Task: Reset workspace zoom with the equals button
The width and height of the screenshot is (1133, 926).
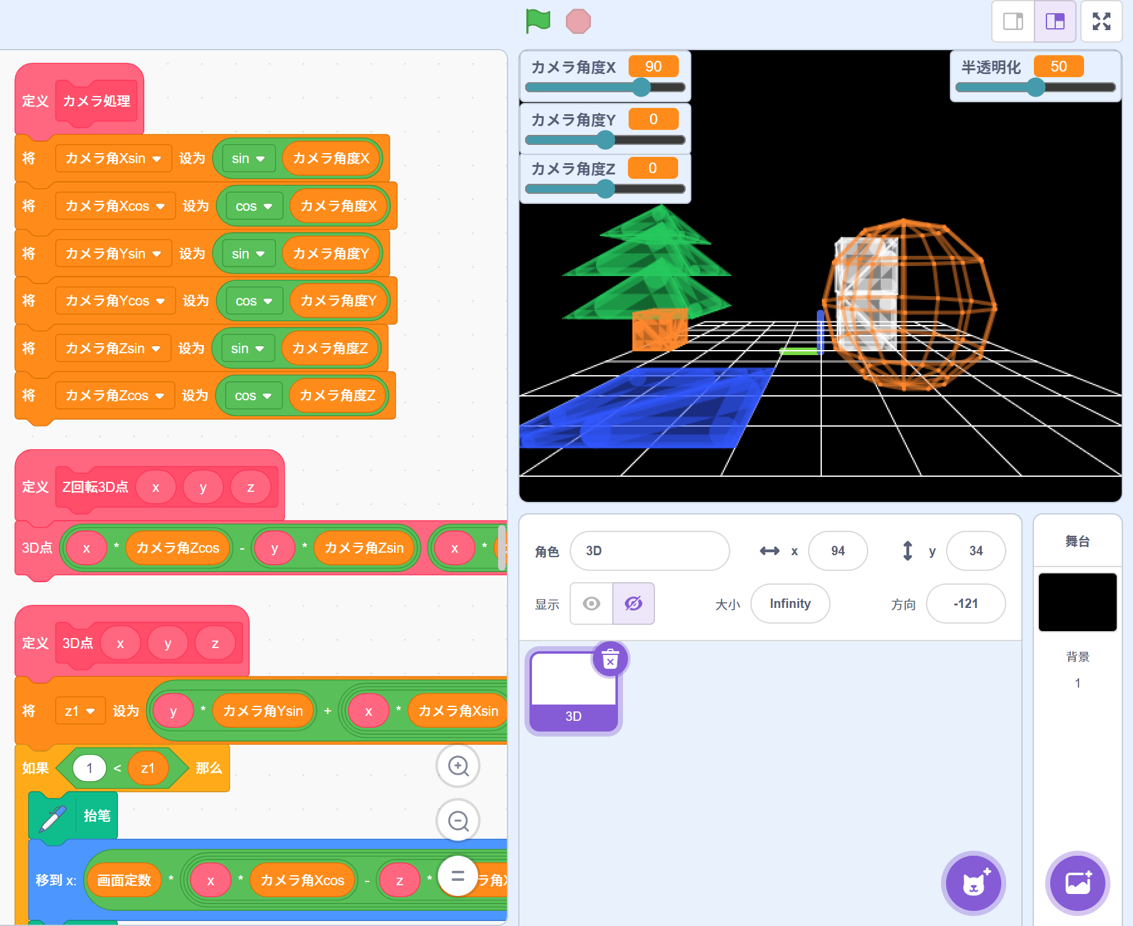Action: pos(458,876)
